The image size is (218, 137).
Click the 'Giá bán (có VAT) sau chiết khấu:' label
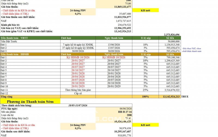[20, 28]
